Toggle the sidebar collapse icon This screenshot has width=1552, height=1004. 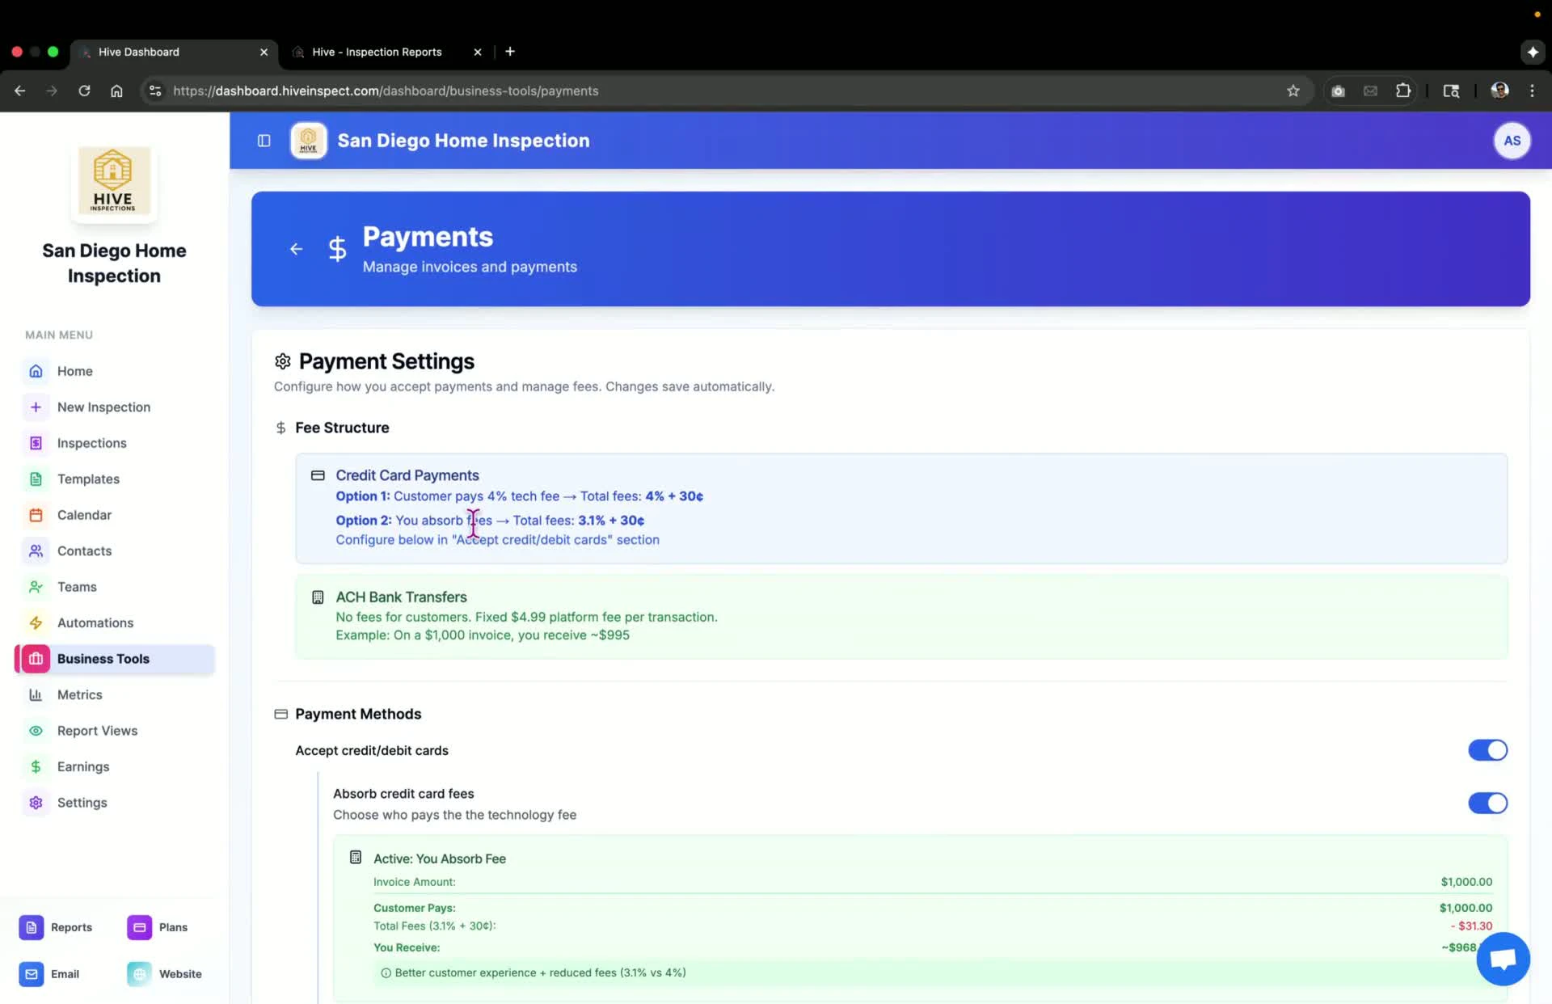[264, 141]
